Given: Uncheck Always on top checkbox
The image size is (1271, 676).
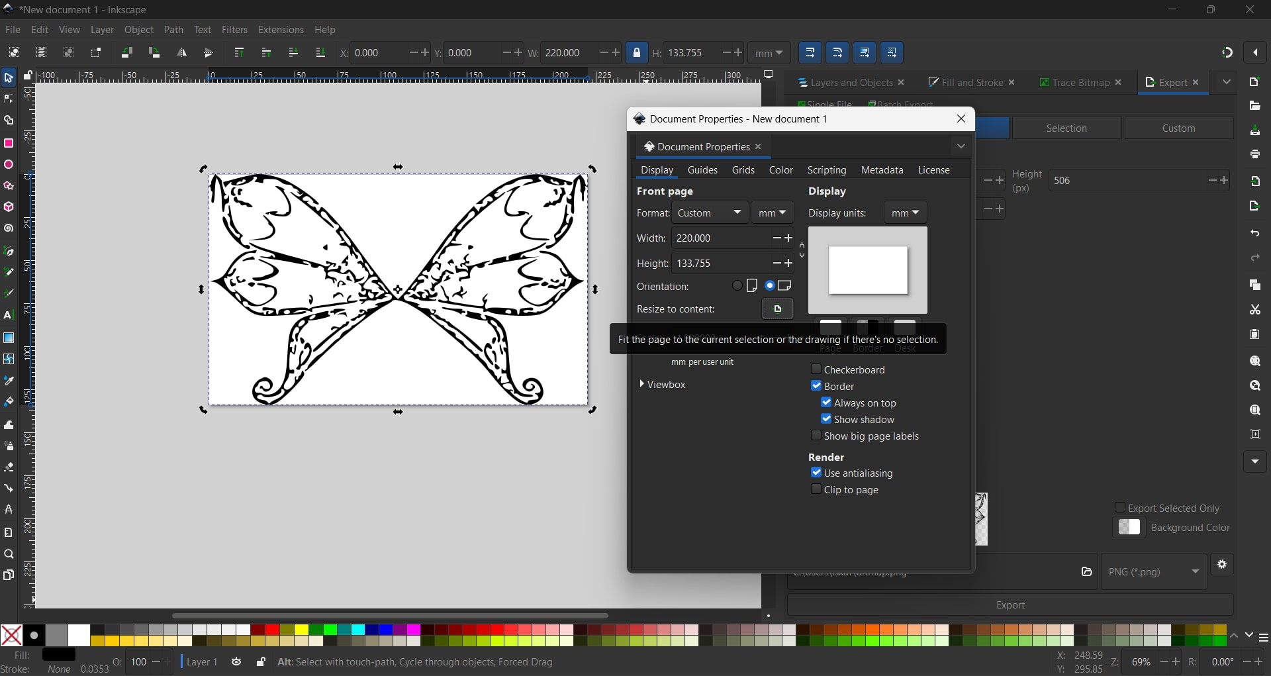Looking at the screenshot, I should click(x=826, y=403).
